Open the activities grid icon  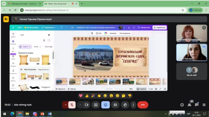click(x=204, y=105)
